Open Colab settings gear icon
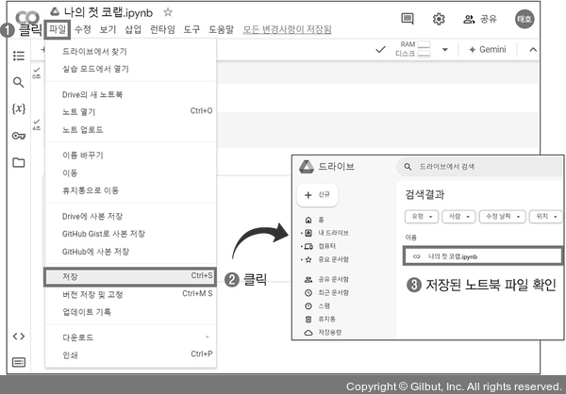 [439, 19]
